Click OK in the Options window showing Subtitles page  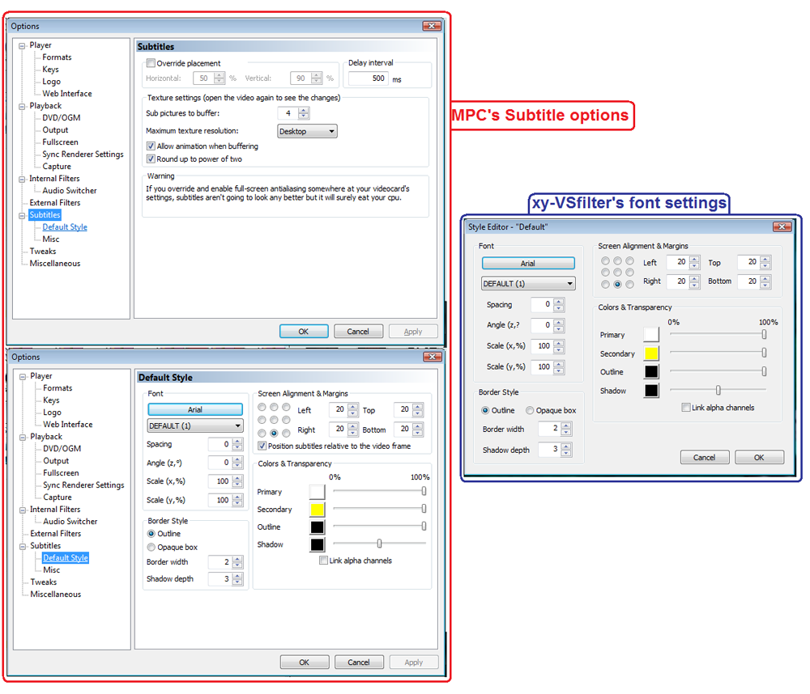(304, 332)
